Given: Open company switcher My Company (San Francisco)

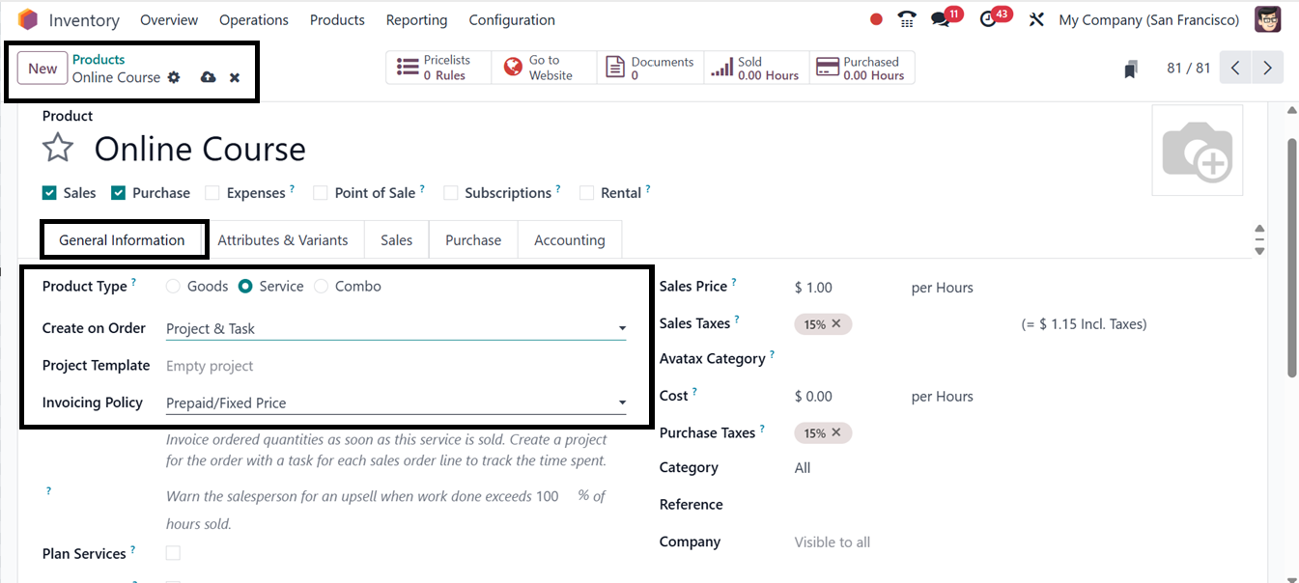Looking at the screenshot, I should pos(1148,20).
